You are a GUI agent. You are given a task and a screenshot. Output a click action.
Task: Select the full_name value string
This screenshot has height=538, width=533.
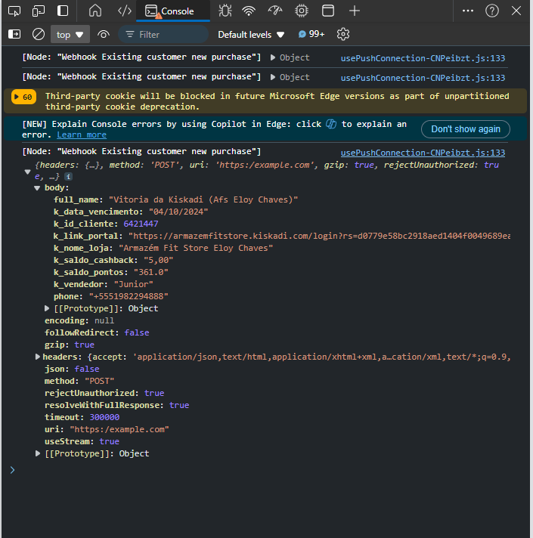pos(203,199)
